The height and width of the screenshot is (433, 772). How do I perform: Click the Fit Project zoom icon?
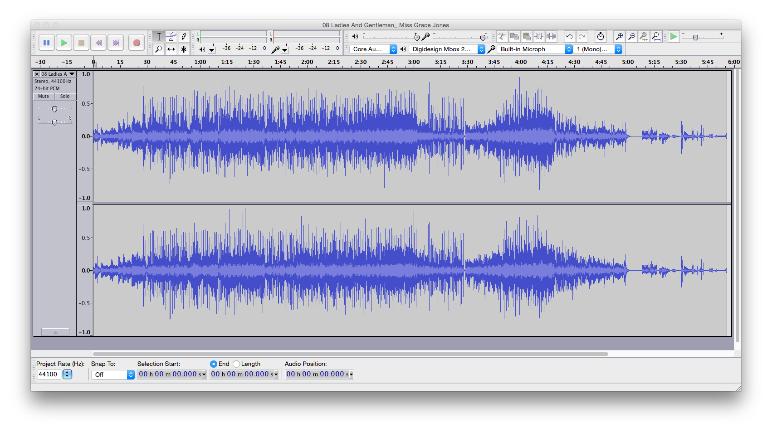pos(656,37)
